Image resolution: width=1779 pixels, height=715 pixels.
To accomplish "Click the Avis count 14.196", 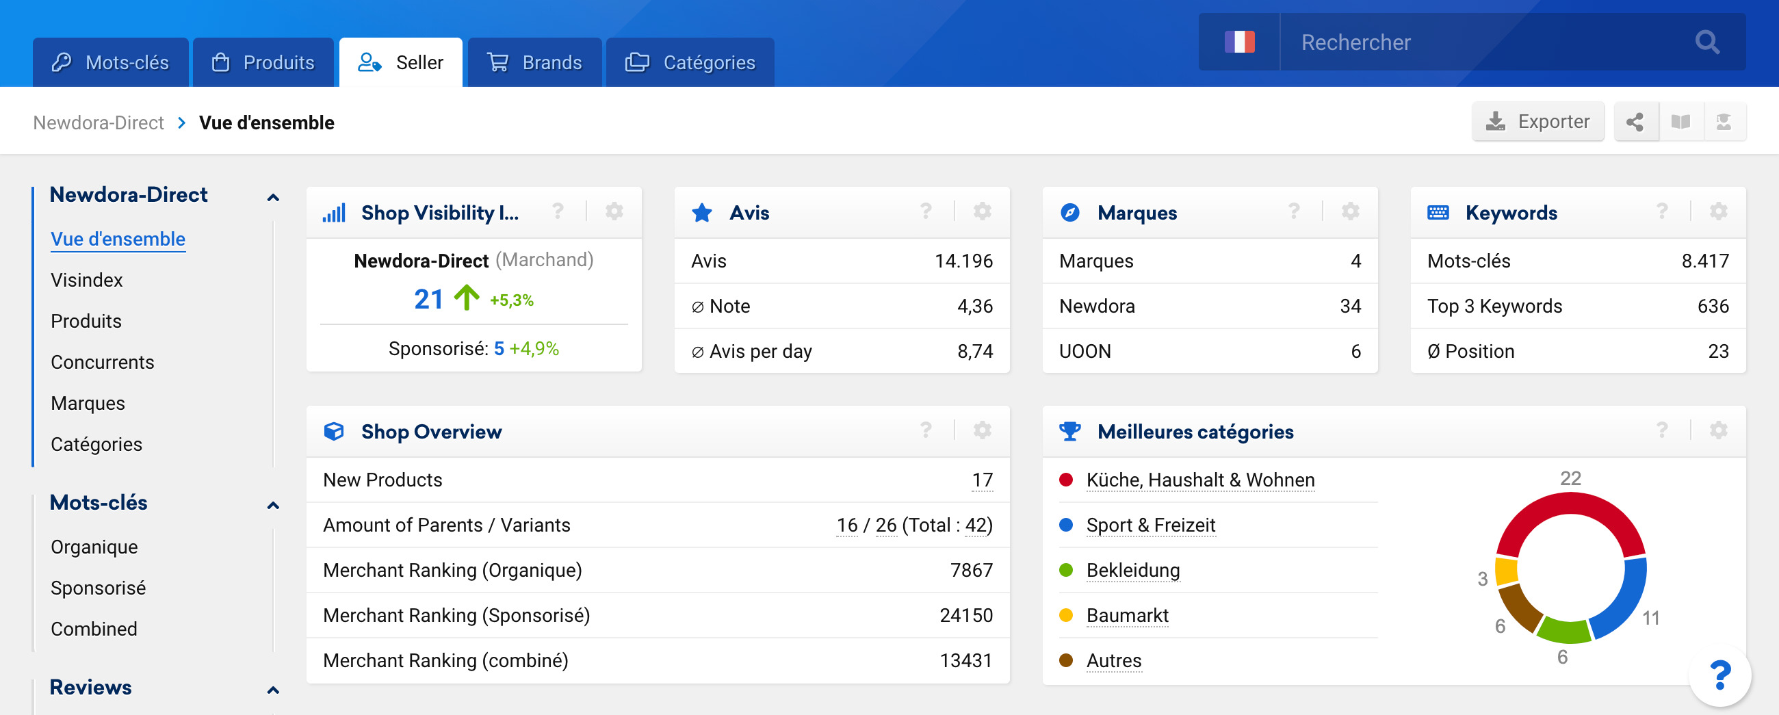I will pos(963,261).
